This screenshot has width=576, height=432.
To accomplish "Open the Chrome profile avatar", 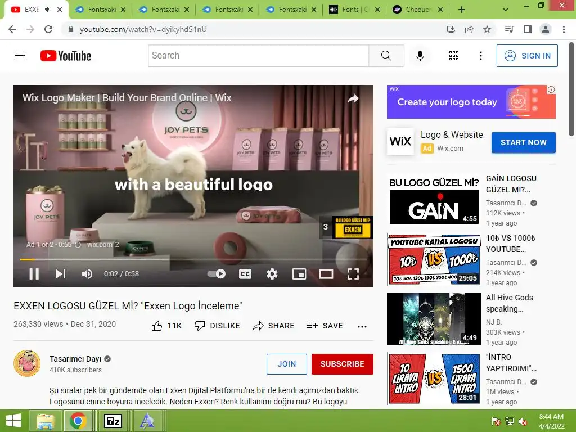I will point(546,29).
